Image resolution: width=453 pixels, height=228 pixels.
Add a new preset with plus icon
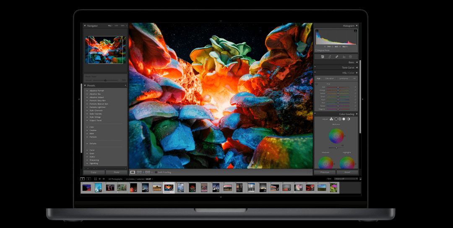pos(125,86)
